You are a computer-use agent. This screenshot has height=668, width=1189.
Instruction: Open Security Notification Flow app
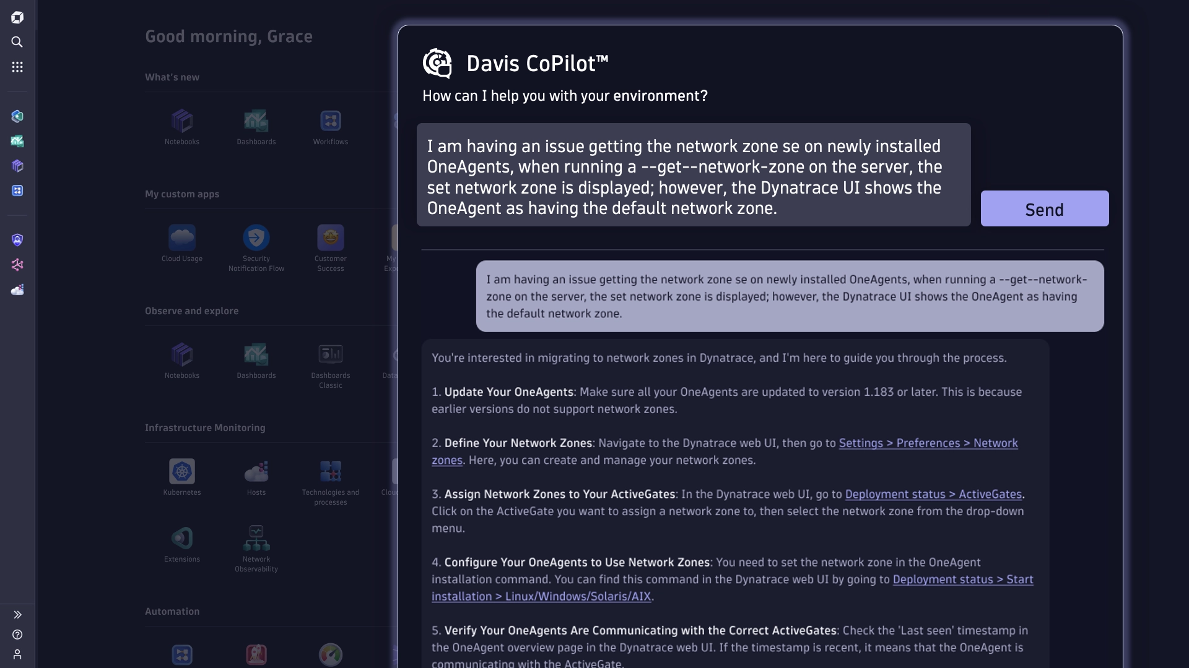(256, 249)
